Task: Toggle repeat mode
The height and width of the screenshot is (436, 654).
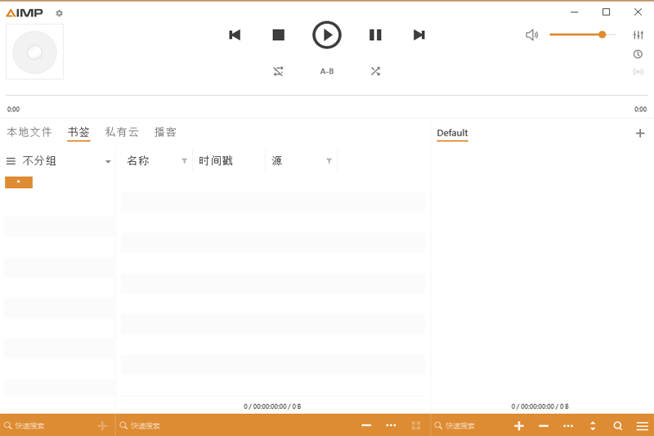Action: coord(278,71)
